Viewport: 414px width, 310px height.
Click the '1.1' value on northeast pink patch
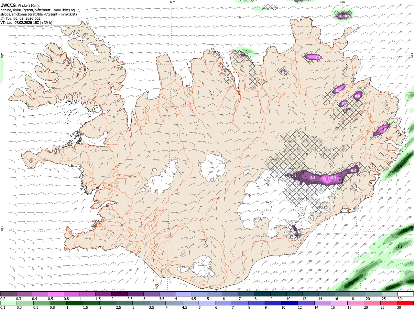pos(318,57)
